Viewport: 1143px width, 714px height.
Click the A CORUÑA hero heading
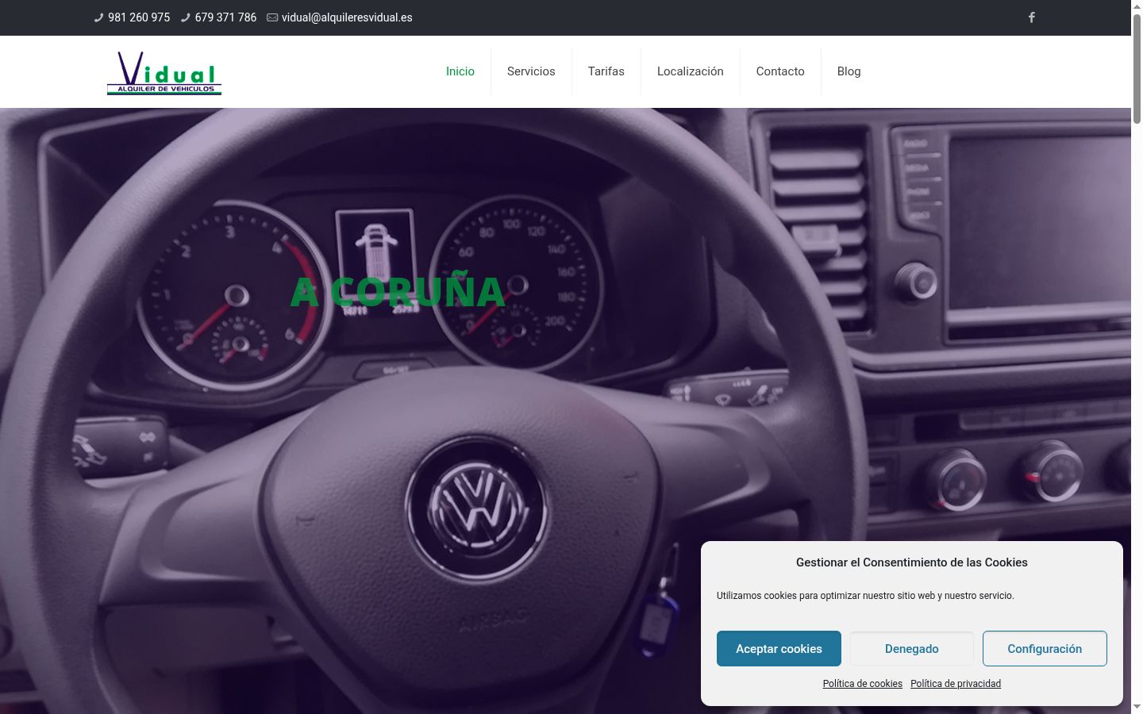pos(398,292)
